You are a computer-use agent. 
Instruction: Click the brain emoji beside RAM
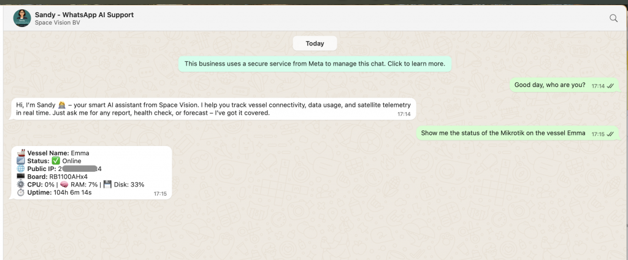[x=64, y=185]
